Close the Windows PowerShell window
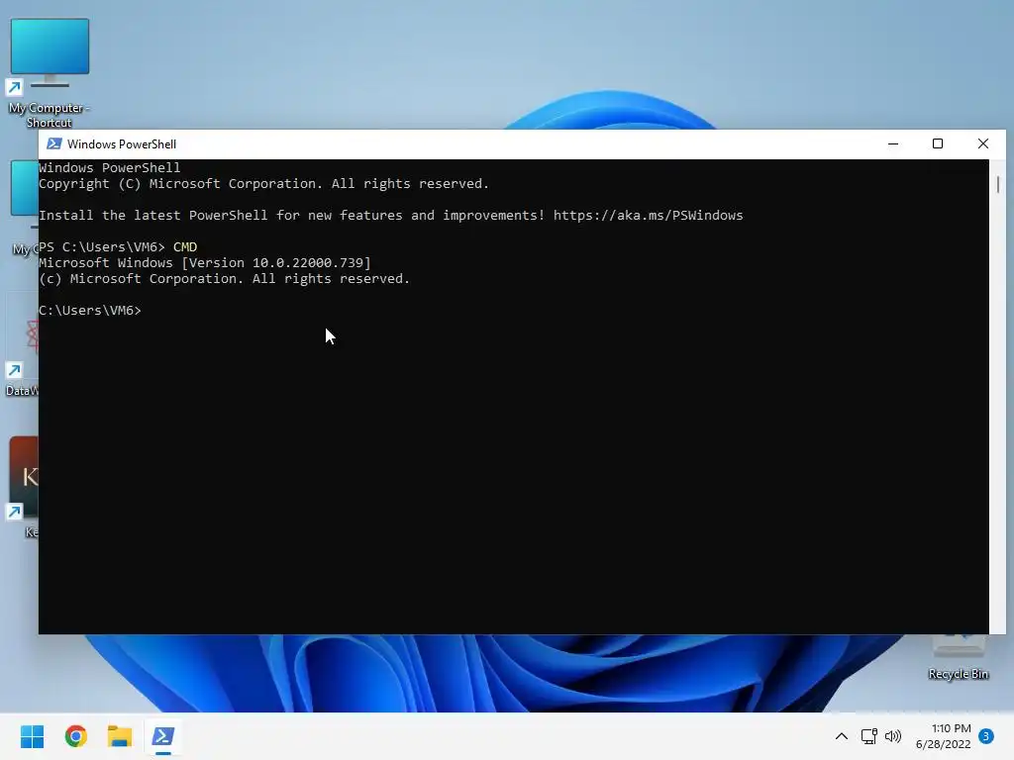1014x760 pixels. click(x=983, y=143)
